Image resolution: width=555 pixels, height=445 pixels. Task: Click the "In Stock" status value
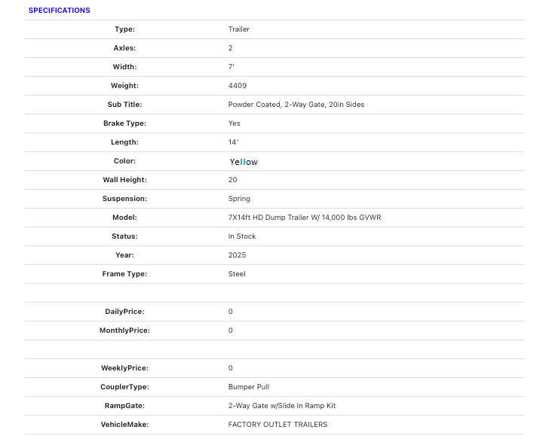click(242, 236)
